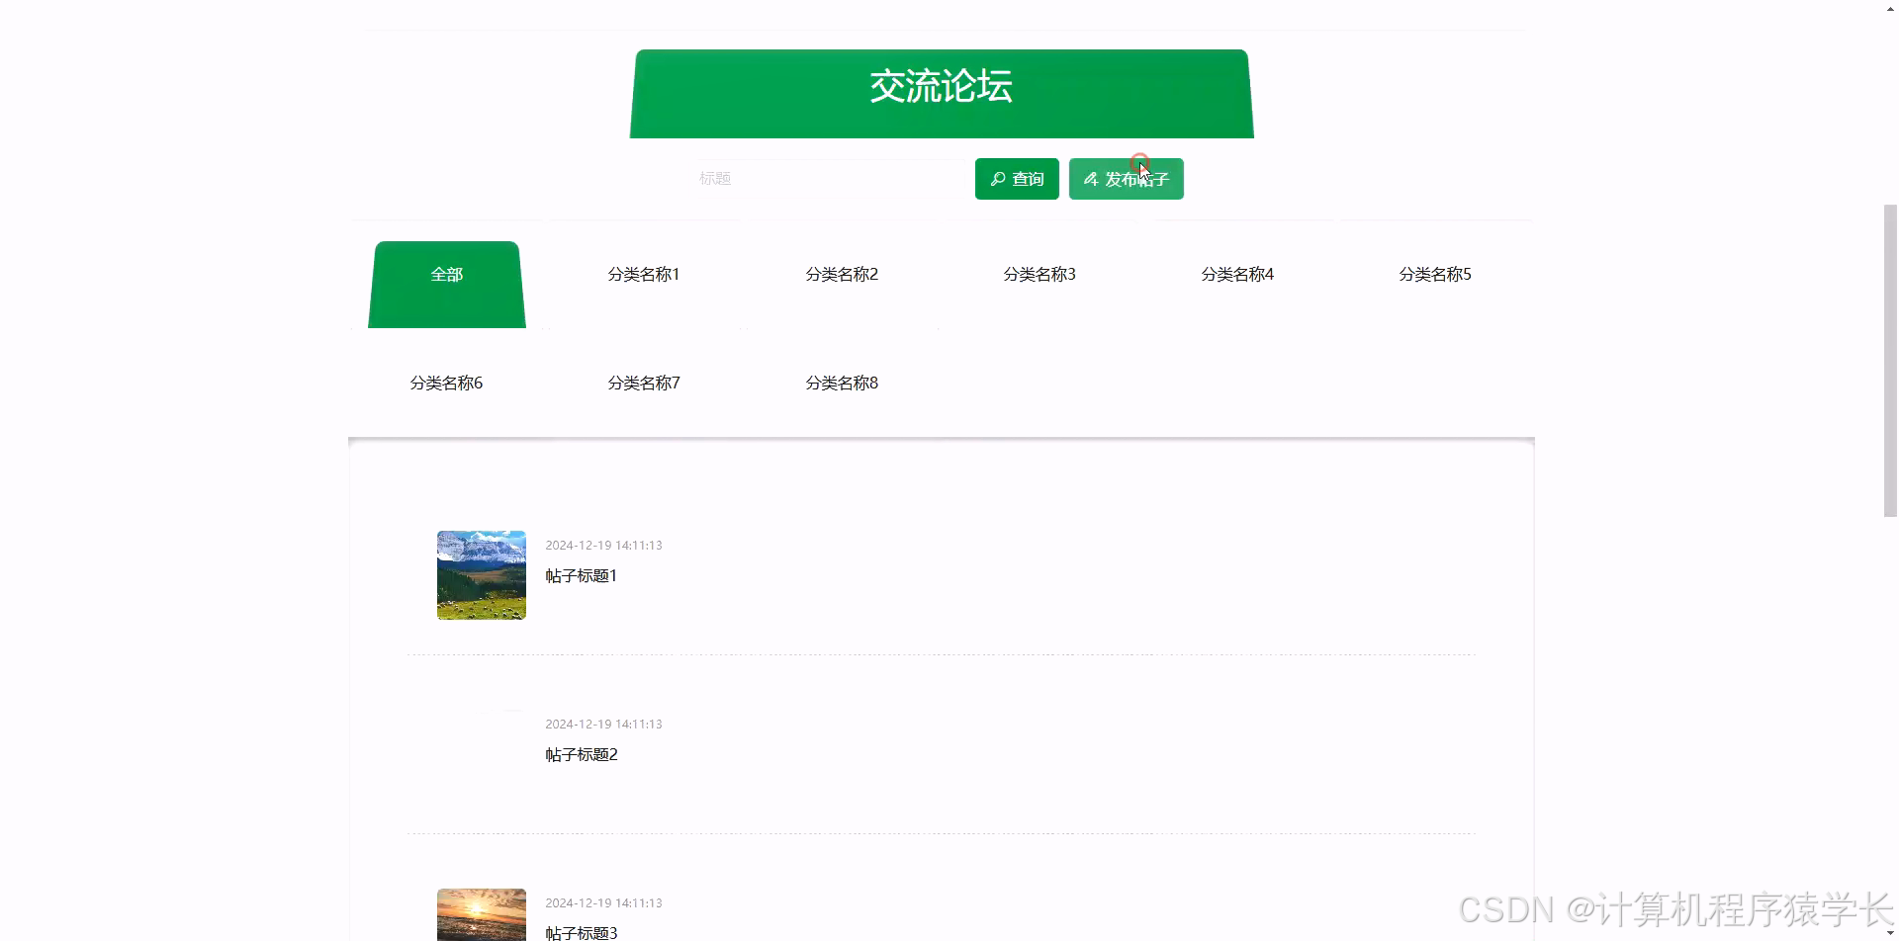The height and width of the screenshot is (941, 1899).
Task: Click timestamp above 帖子标题2
Action: click(x=603, y=725)
